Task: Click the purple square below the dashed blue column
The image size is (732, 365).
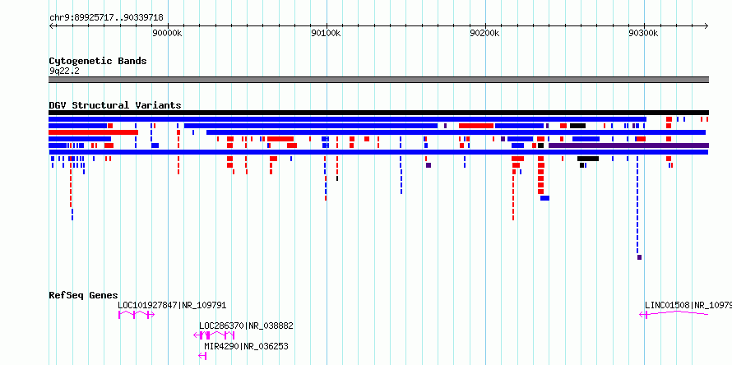Action: (639, 257)
